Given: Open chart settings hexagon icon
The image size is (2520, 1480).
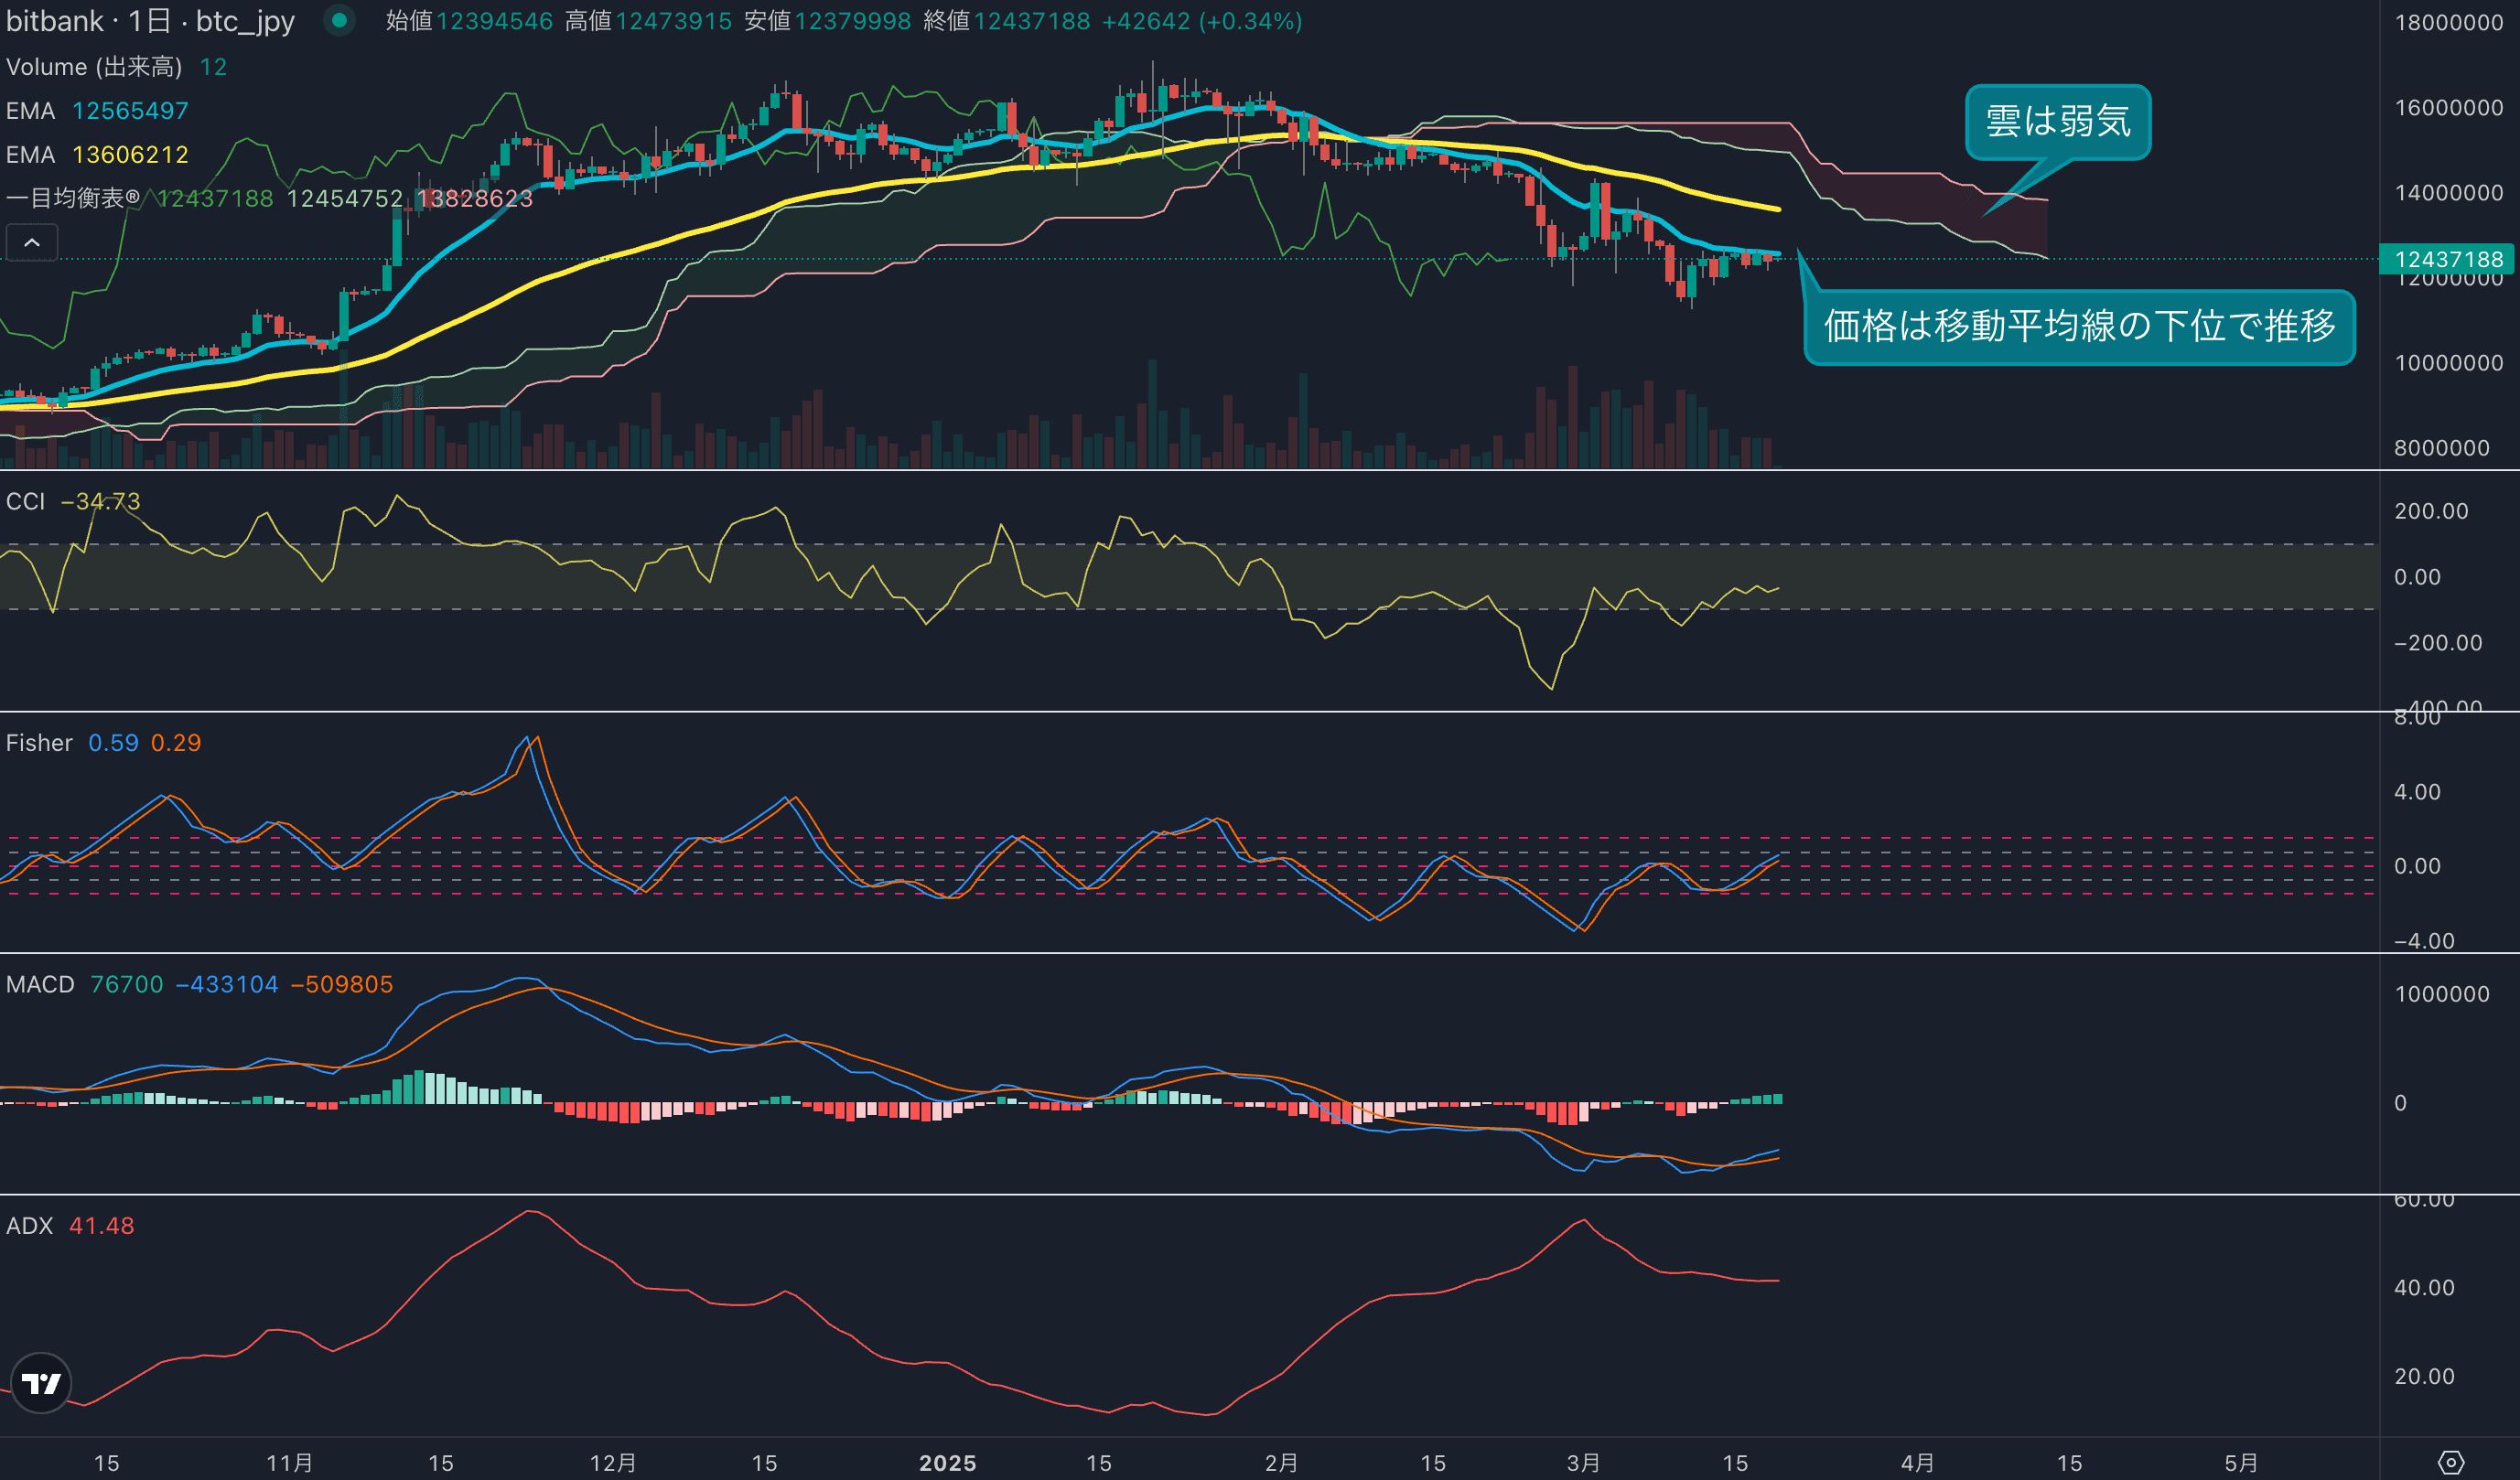Looking at the screenshot, I should point(2450,1463).
